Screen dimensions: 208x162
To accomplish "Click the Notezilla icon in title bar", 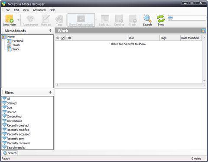I will click(4, 4).
